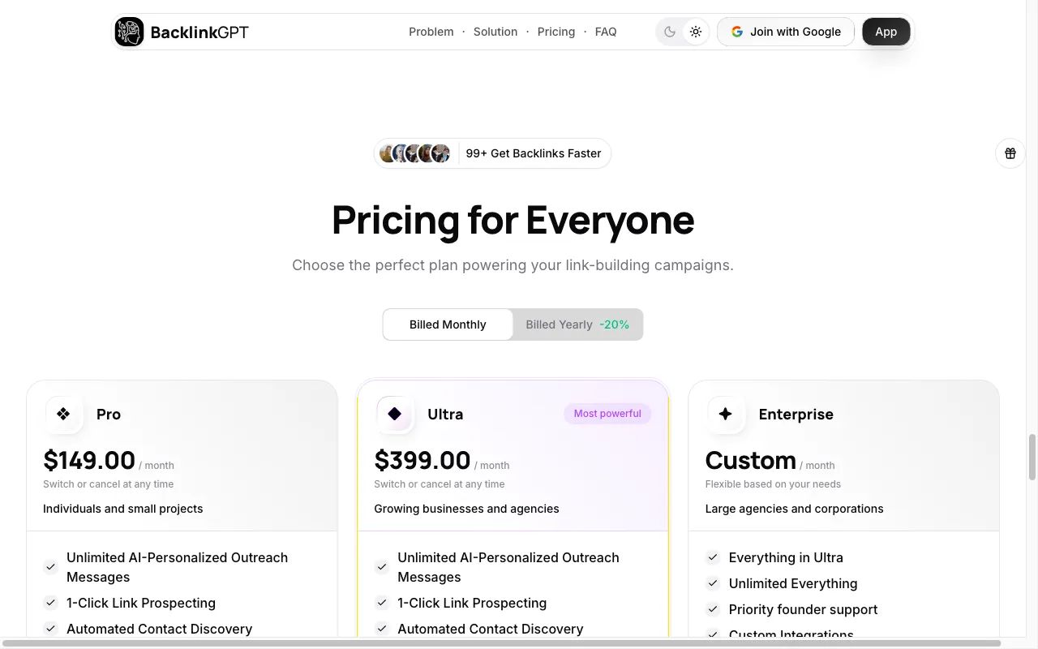
Task: Click the horizontal scrollbar at bottom
Action: click(500, 643)
